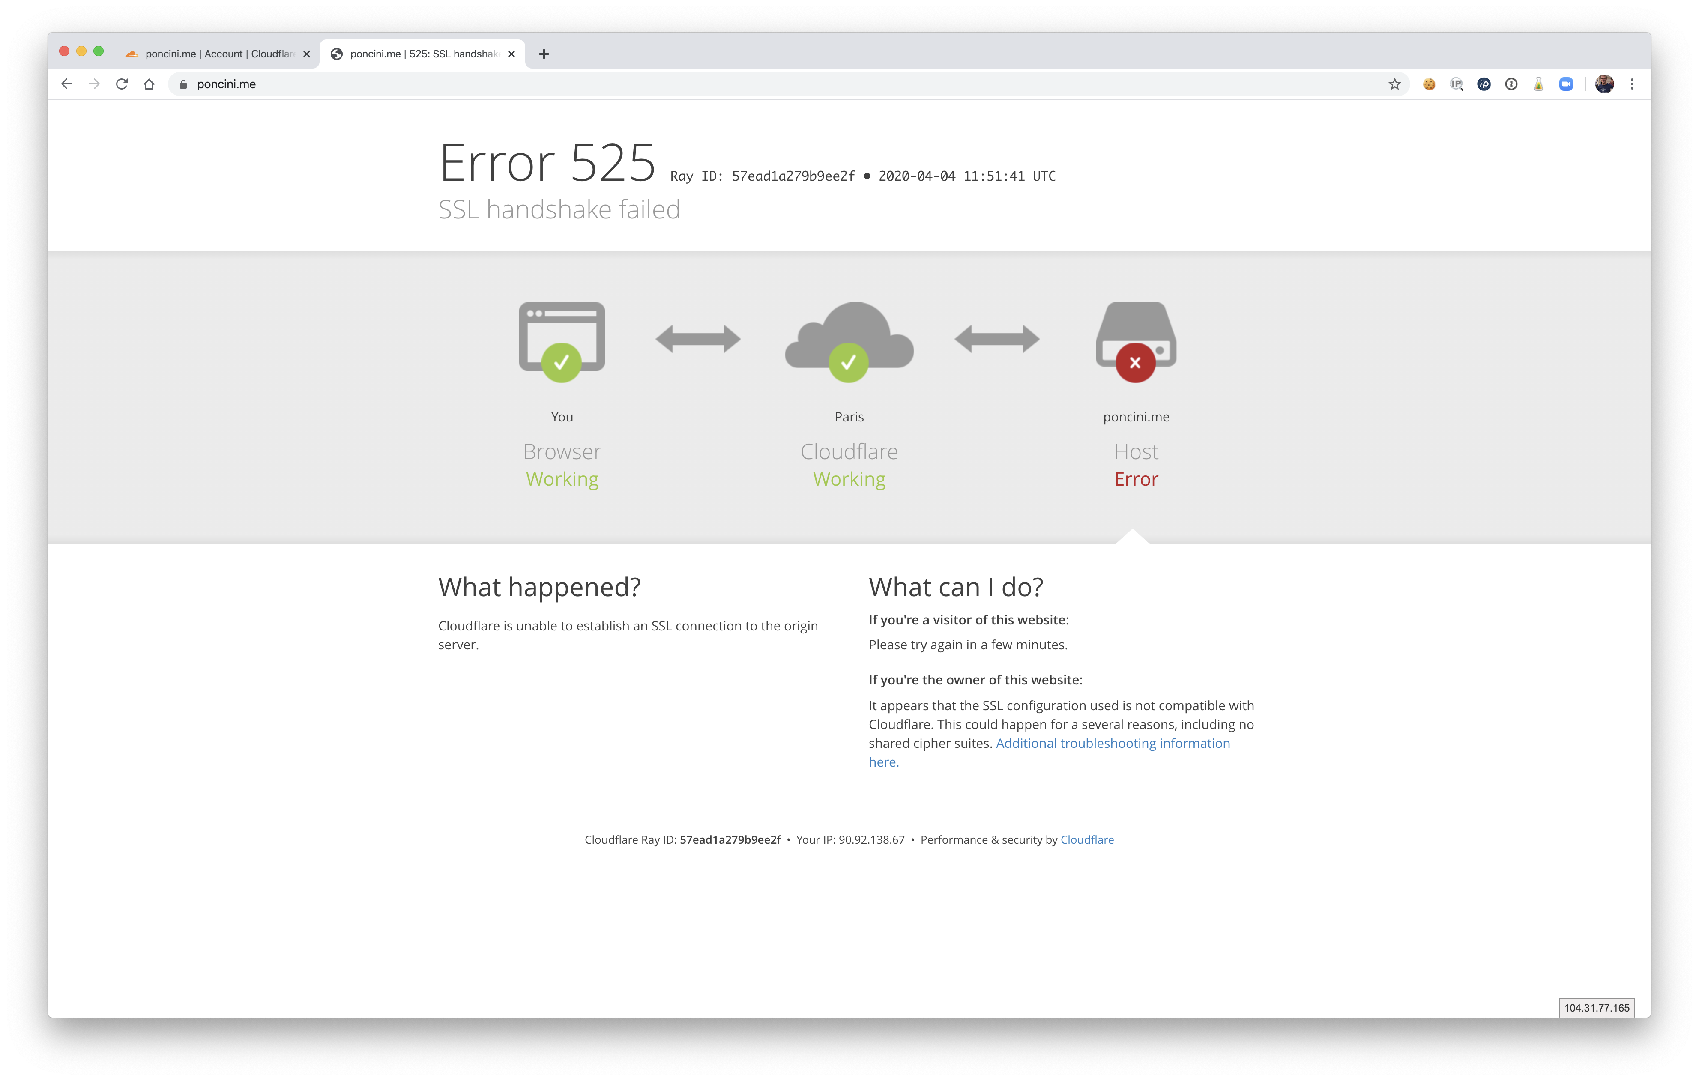1699x1081 pixels.
Task: Close the 525 SSL handshake tab
Action: [x=511, y=54]
